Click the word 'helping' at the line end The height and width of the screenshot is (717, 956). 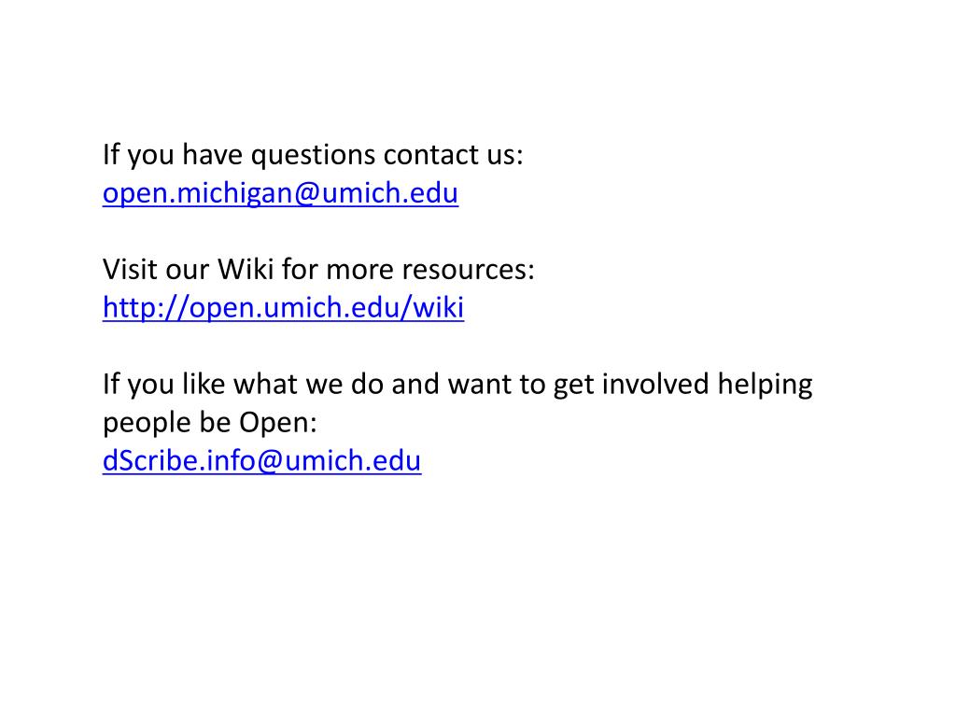coord(766,386)
